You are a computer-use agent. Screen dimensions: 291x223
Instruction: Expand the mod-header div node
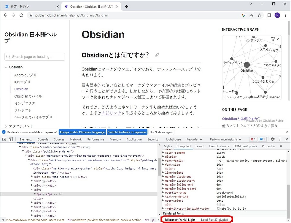click(32, 177)
